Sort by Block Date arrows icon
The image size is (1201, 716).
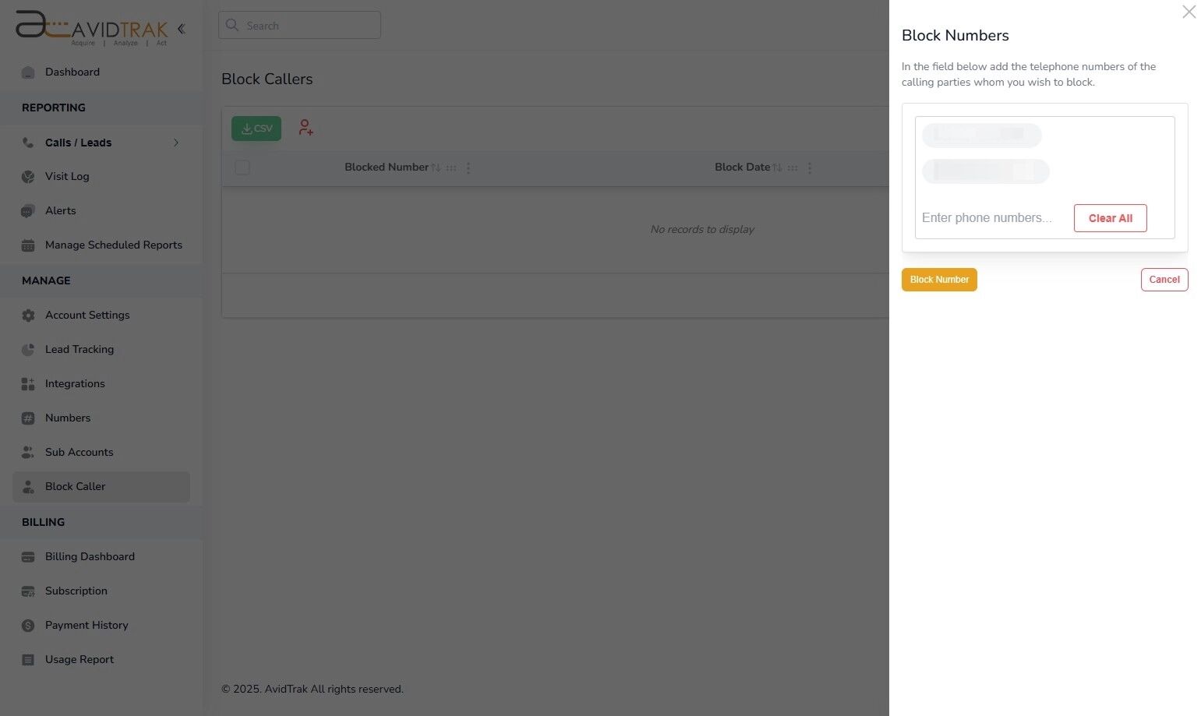[x=777, y=168]
